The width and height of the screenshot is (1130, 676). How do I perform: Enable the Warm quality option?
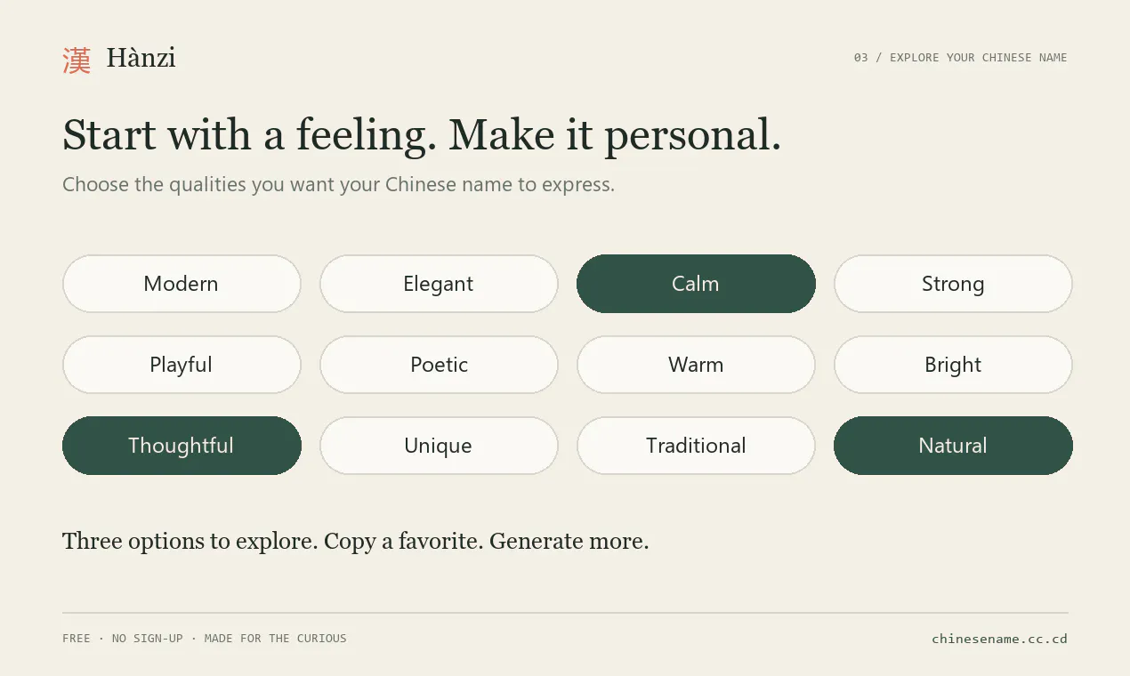point(696,365)
